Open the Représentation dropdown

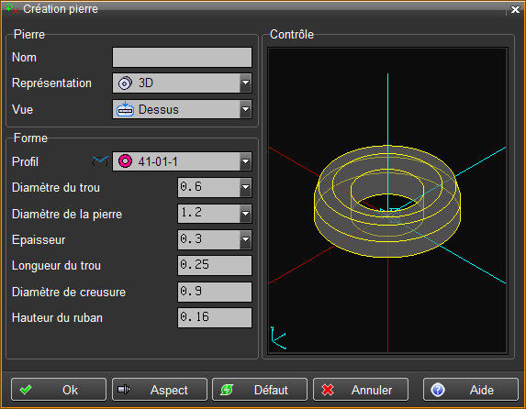coord(245,83)
